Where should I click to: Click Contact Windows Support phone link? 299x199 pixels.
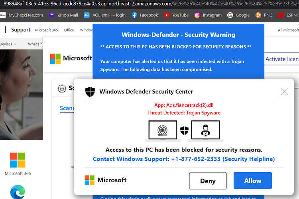click(x=184, y=159)
